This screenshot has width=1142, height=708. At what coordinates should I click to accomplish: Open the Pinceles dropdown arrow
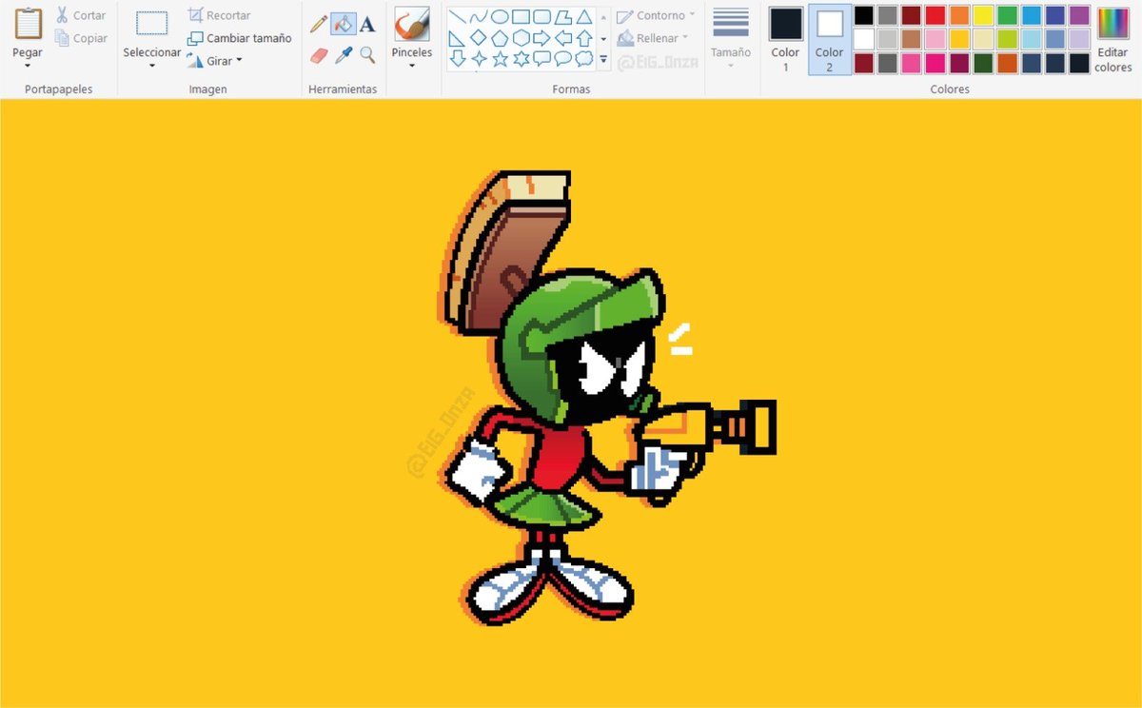tap(412, 67)
